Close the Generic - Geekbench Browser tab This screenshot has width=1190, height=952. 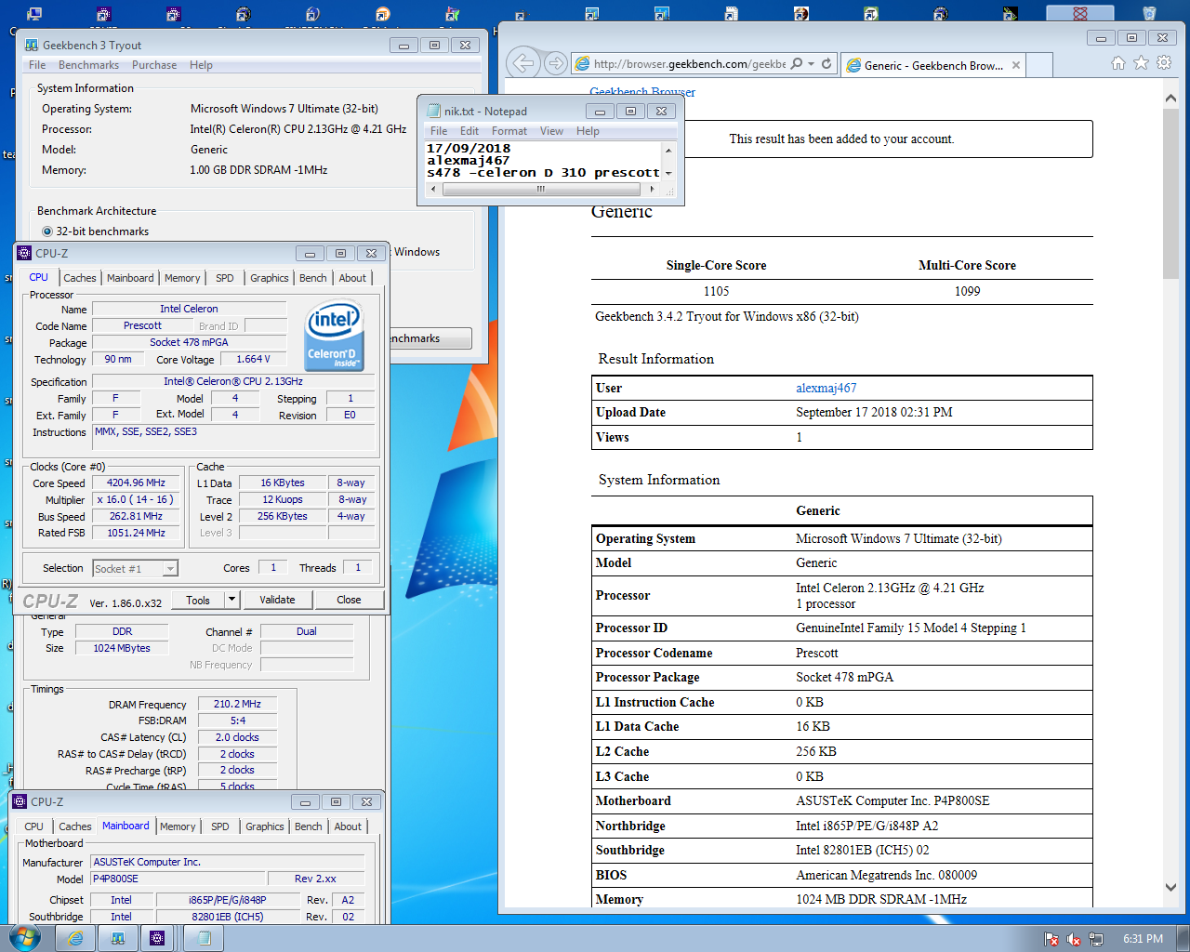point(1016,65)
